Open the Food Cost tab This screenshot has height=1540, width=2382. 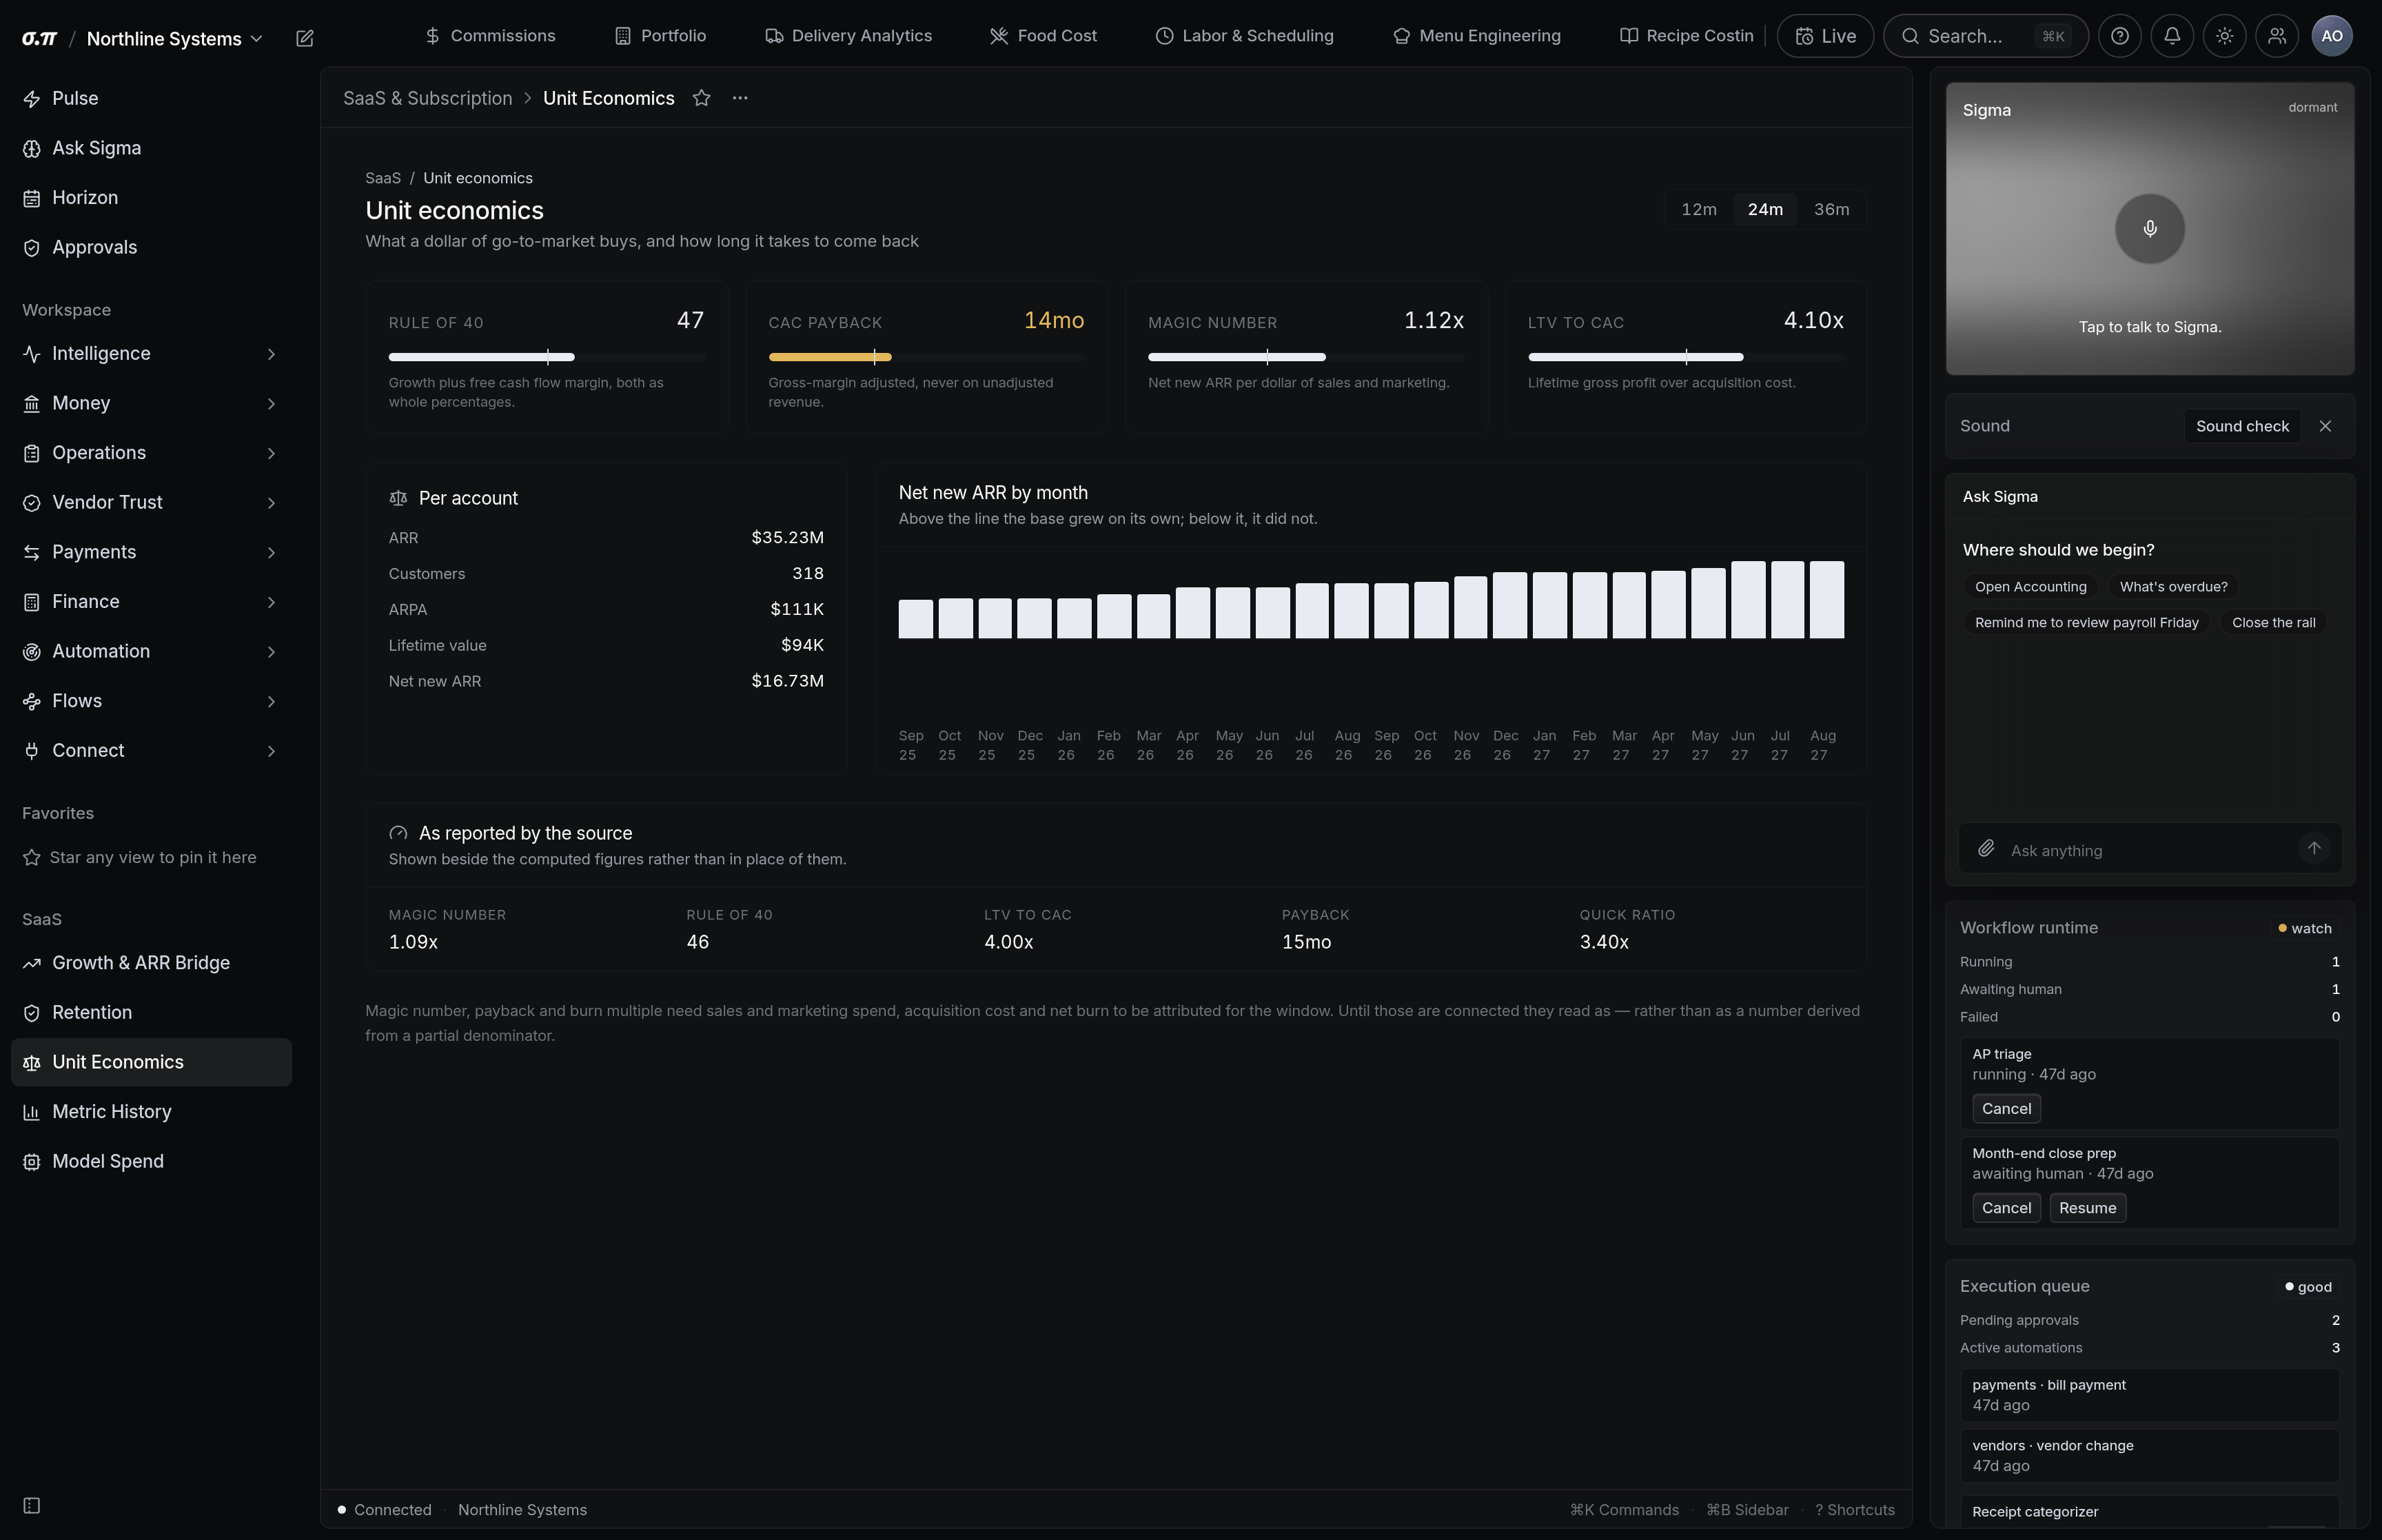1044,36
